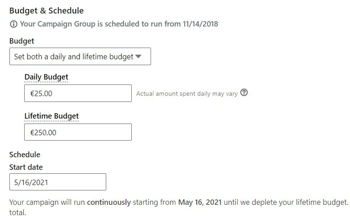Click the Campaign Group scheduled run notice text
Screen dimensions: 350x221
click(x=119, y=24)
